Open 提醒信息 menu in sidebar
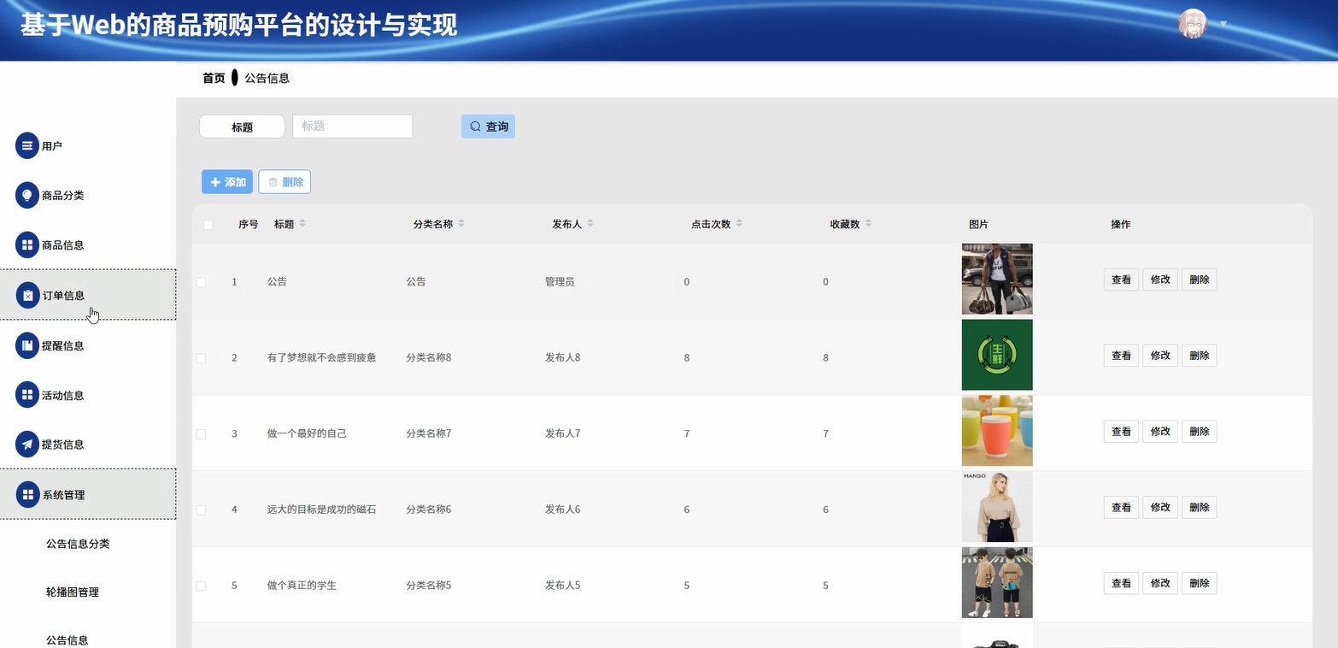 click(x=88, y=345)
